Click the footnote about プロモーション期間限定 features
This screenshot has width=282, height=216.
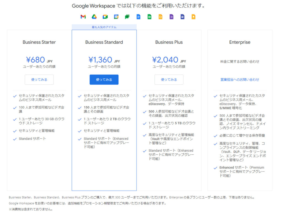[87, 203]
